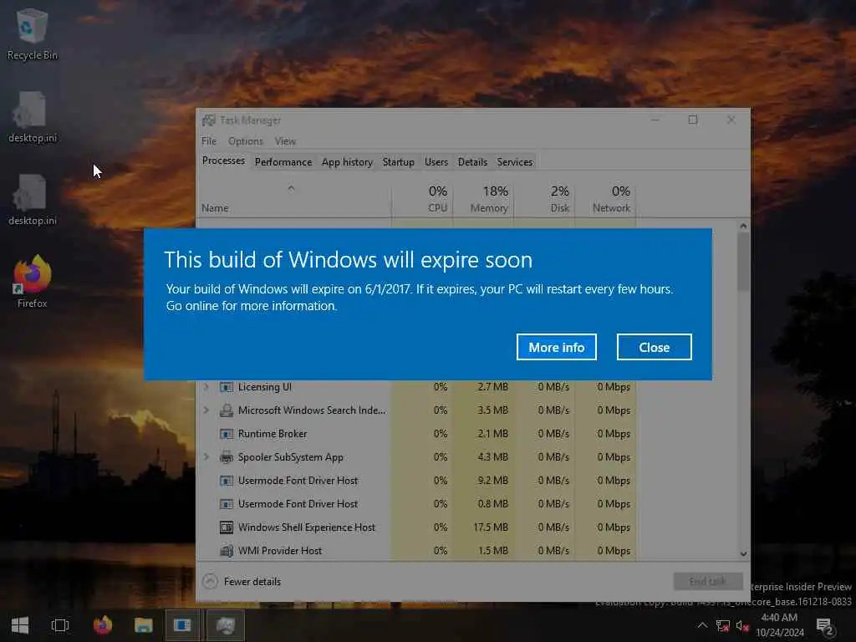Viewport: 856px width, 642px height.
Task: Switch to the Startup tab
Action: point(399,162)
